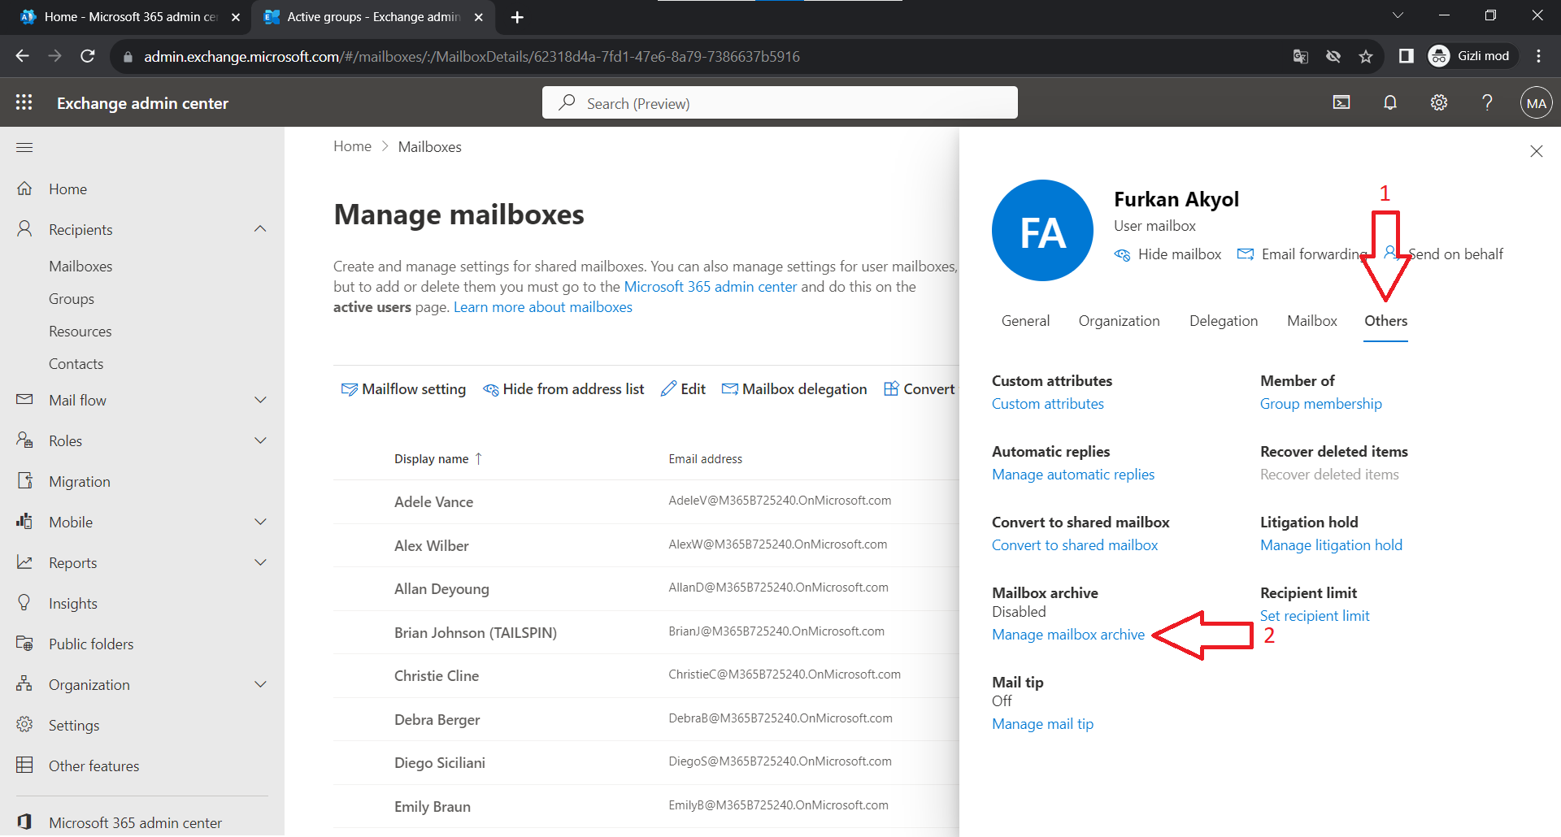
Task: Click Manage mailbox archive link
Action: point(1067,635)
